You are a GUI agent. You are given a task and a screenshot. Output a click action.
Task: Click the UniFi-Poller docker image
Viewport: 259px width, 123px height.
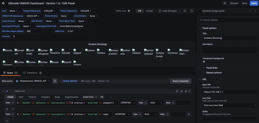coord(31,52)
